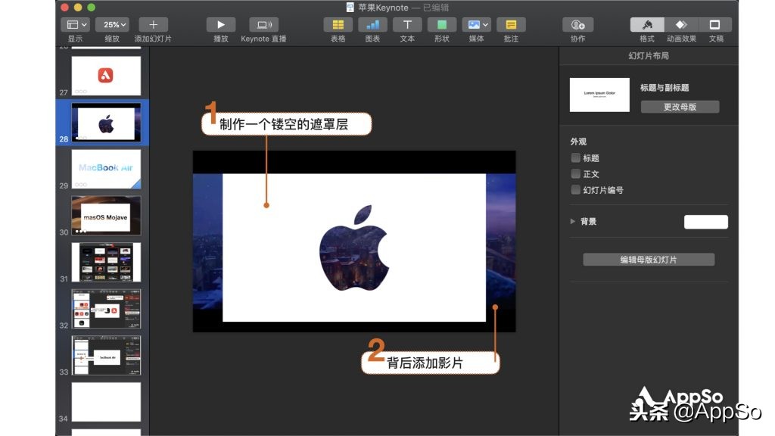The width and height of the screenshot is (775, 436).
Task: Enable slide number display
Action: click(575, 190)
